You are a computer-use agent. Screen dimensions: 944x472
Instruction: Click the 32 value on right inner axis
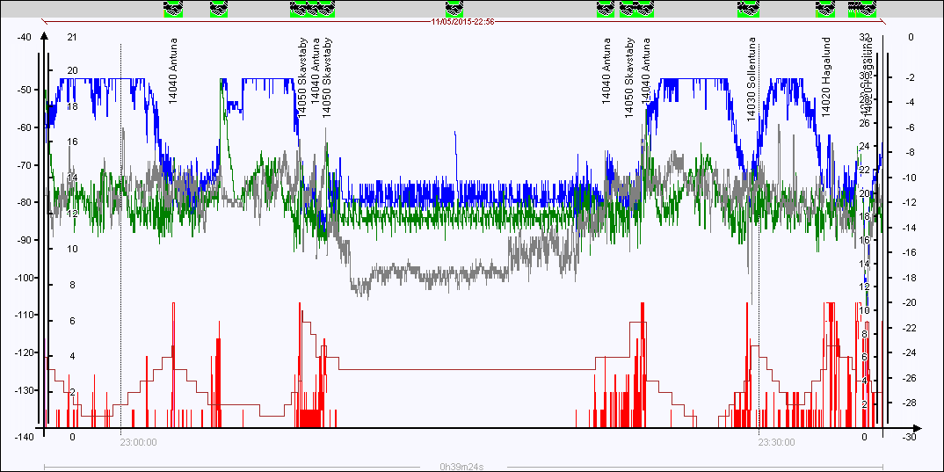(x=865, y=37)
